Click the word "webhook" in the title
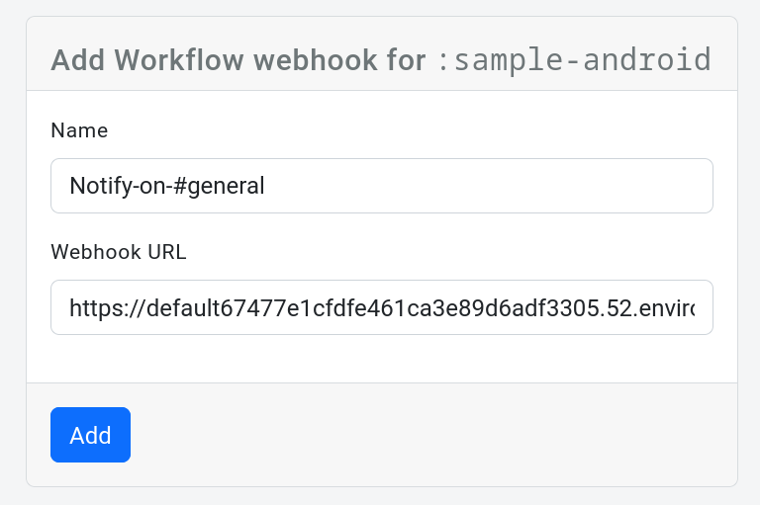This screenshot has height=505, width=760. pos(310,60)
